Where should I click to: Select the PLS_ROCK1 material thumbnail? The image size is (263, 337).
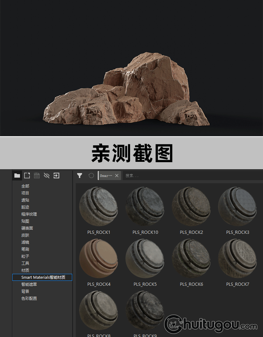coord(99,206)
